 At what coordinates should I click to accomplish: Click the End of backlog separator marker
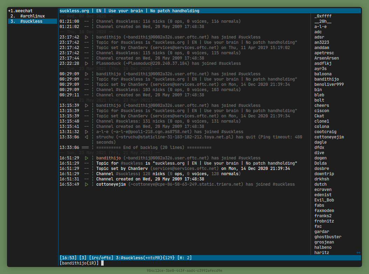[85, 148]
